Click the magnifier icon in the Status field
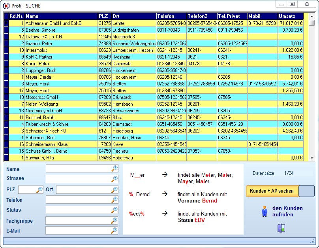The height and width of the screenshot is (248, 319). point(114,210)
